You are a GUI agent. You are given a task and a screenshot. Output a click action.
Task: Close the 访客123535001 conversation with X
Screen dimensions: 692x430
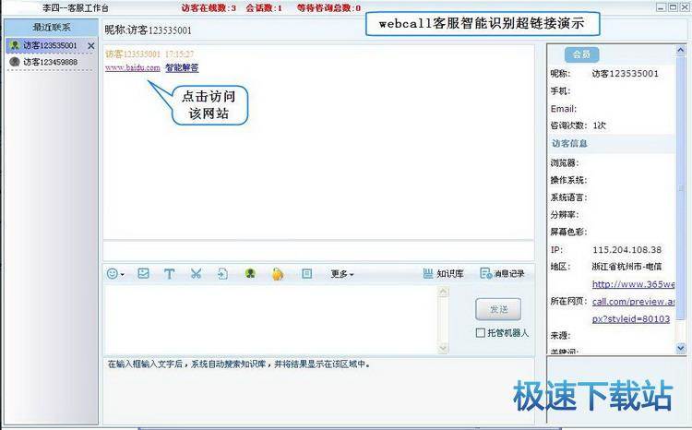point(91,46)
